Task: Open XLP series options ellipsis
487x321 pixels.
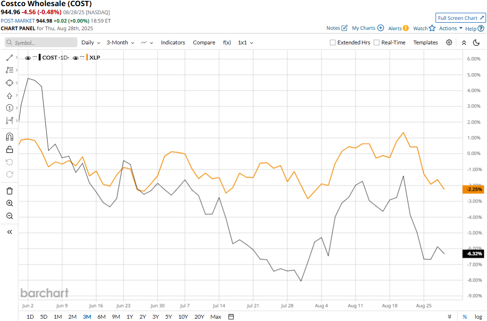Action: coord(82,57)
